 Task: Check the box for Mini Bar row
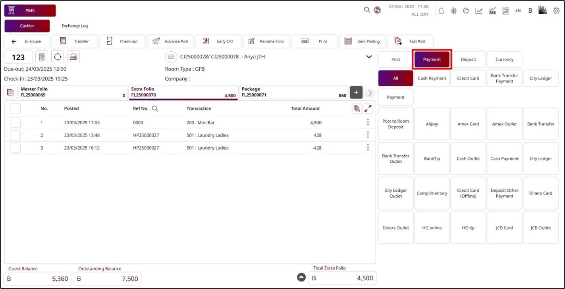coord(15,122)
